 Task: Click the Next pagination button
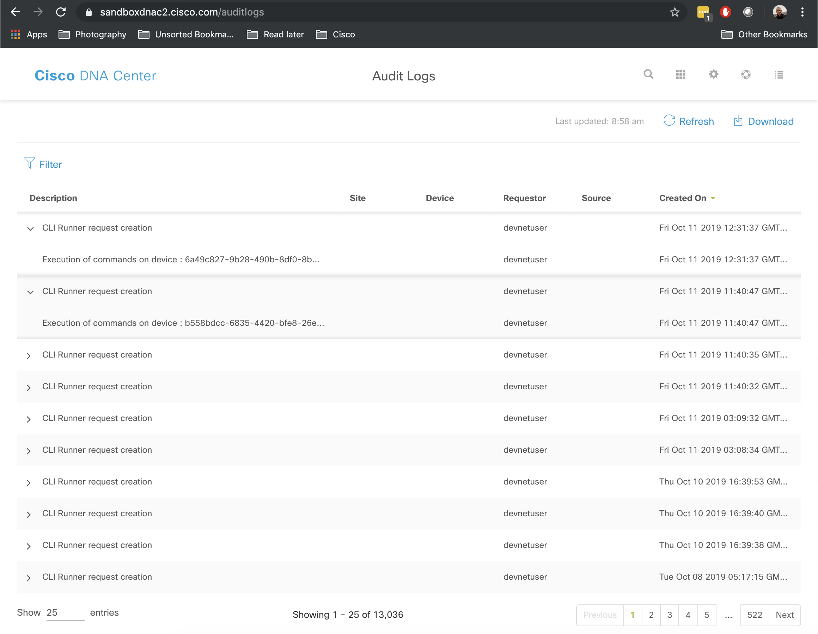pyautogui.click(x=784, y=615)
